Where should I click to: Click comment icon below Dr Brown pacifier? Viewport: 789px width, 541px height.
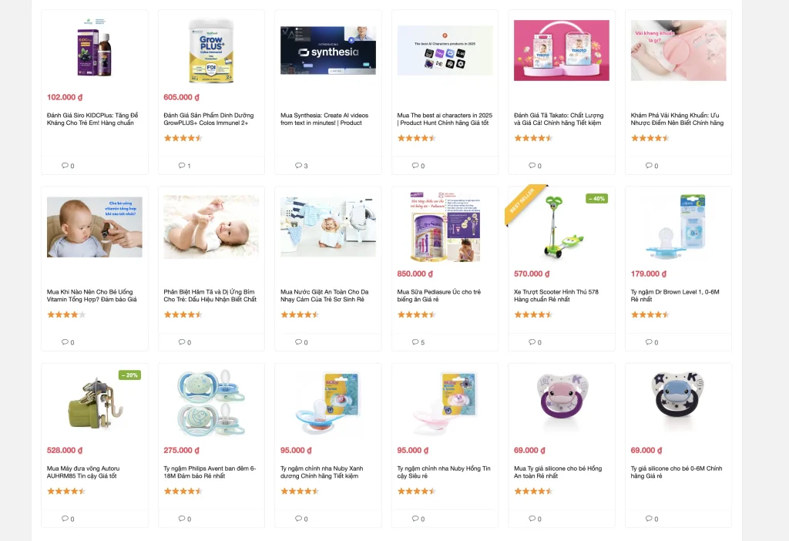[649, 342]
